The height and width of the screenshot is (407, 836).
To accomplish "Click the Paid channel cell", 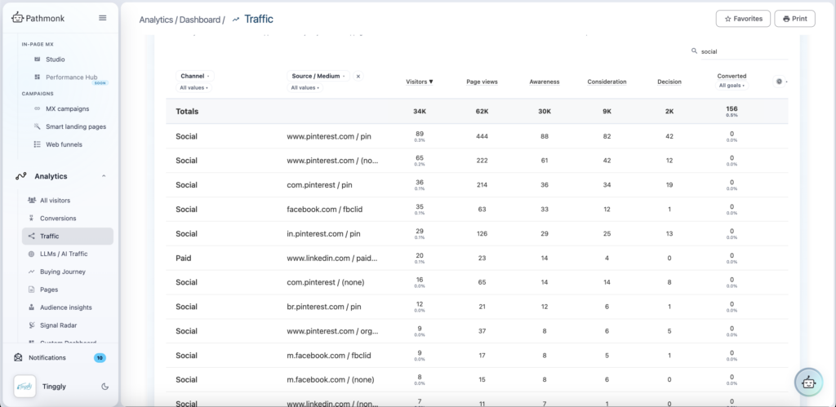I will tap(184, 258).
